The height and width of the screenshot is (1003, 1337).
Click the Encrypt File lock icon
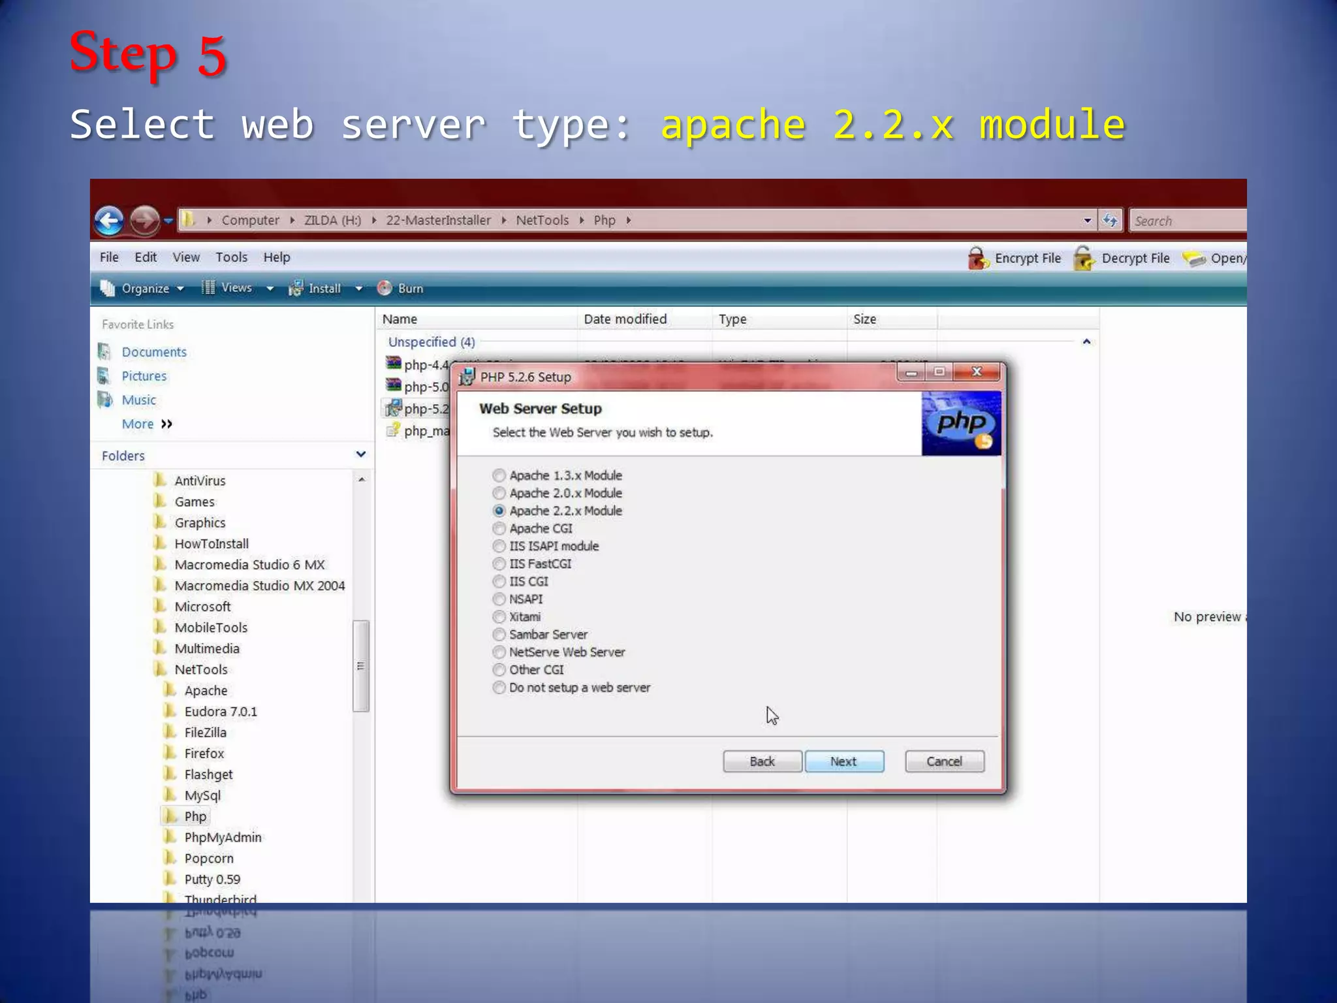(x=978, y=258)
